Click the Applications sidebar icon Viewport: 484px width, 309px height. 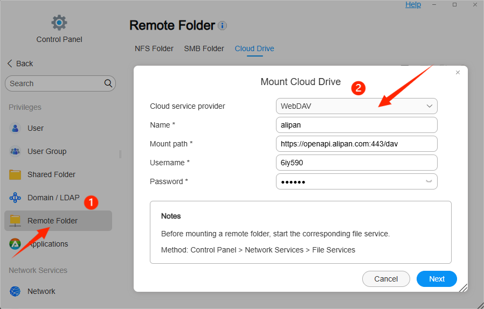(x=15, y=244)
